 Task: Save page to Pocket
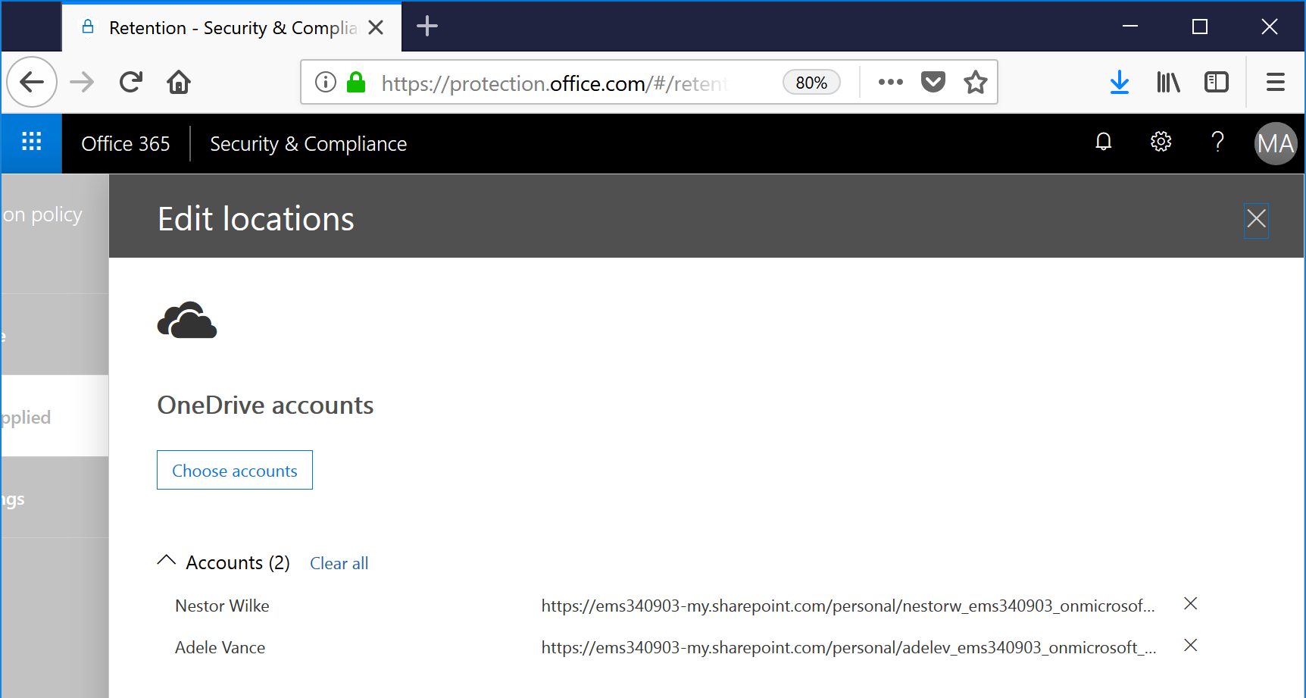933,82
